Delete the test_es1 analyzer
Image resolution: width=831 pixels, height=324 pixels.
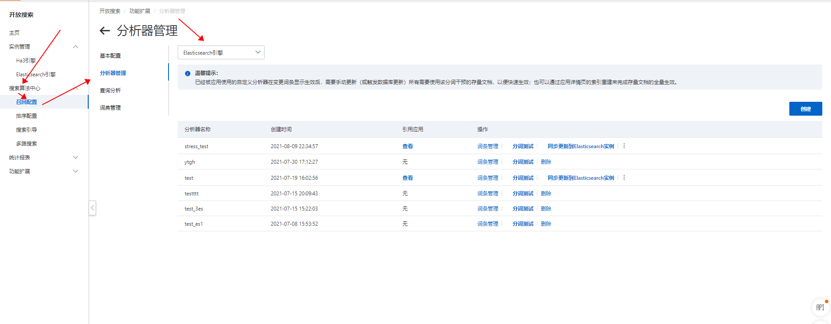(546, 224)
